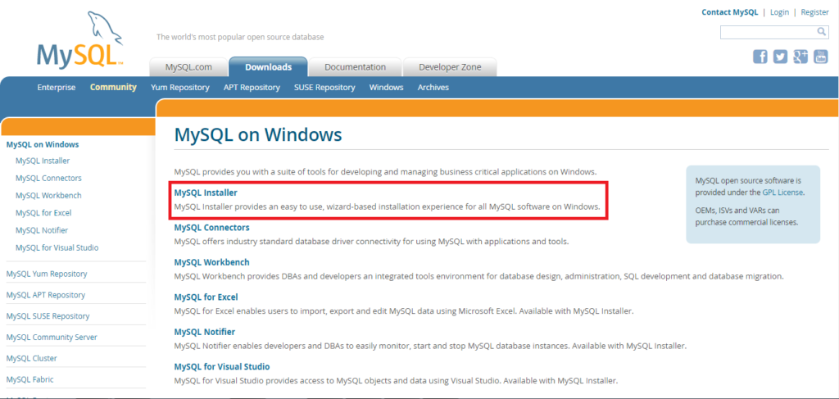This screenshot has width=839, height=399.
Task: Open Windows in the navigation bar
Action: [387, 87]
